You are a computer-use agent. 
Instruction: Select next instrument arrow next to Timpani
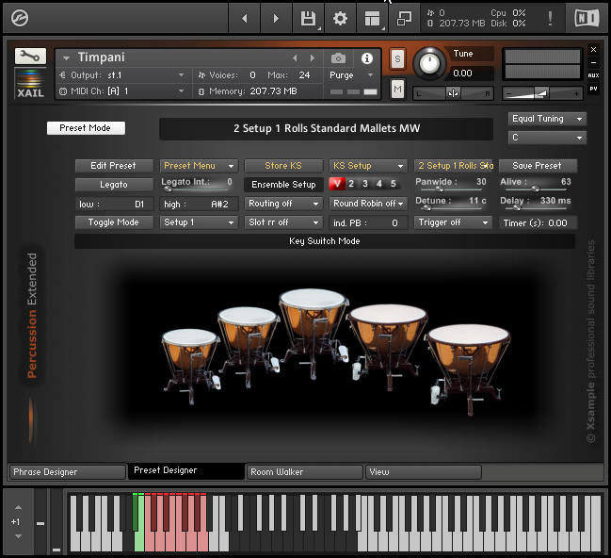(x=313, y=58)
